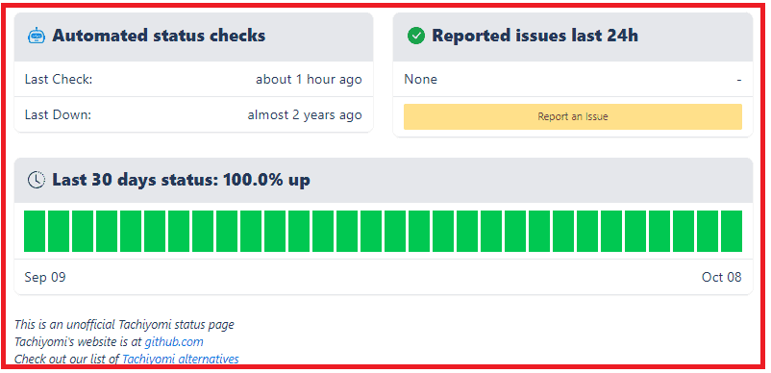Click the robot icon beside Automated status checks
771x373 pixels.
(x=37, y=36)
